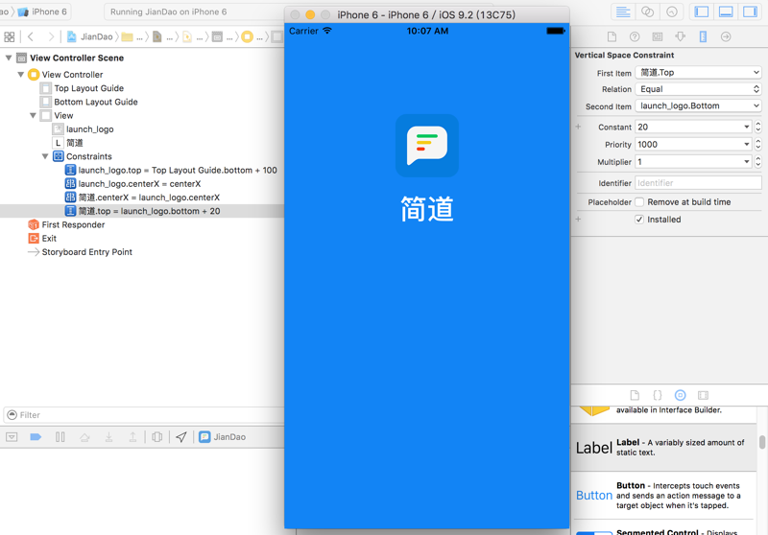Select the Exit item

click(x=42, y=239)
